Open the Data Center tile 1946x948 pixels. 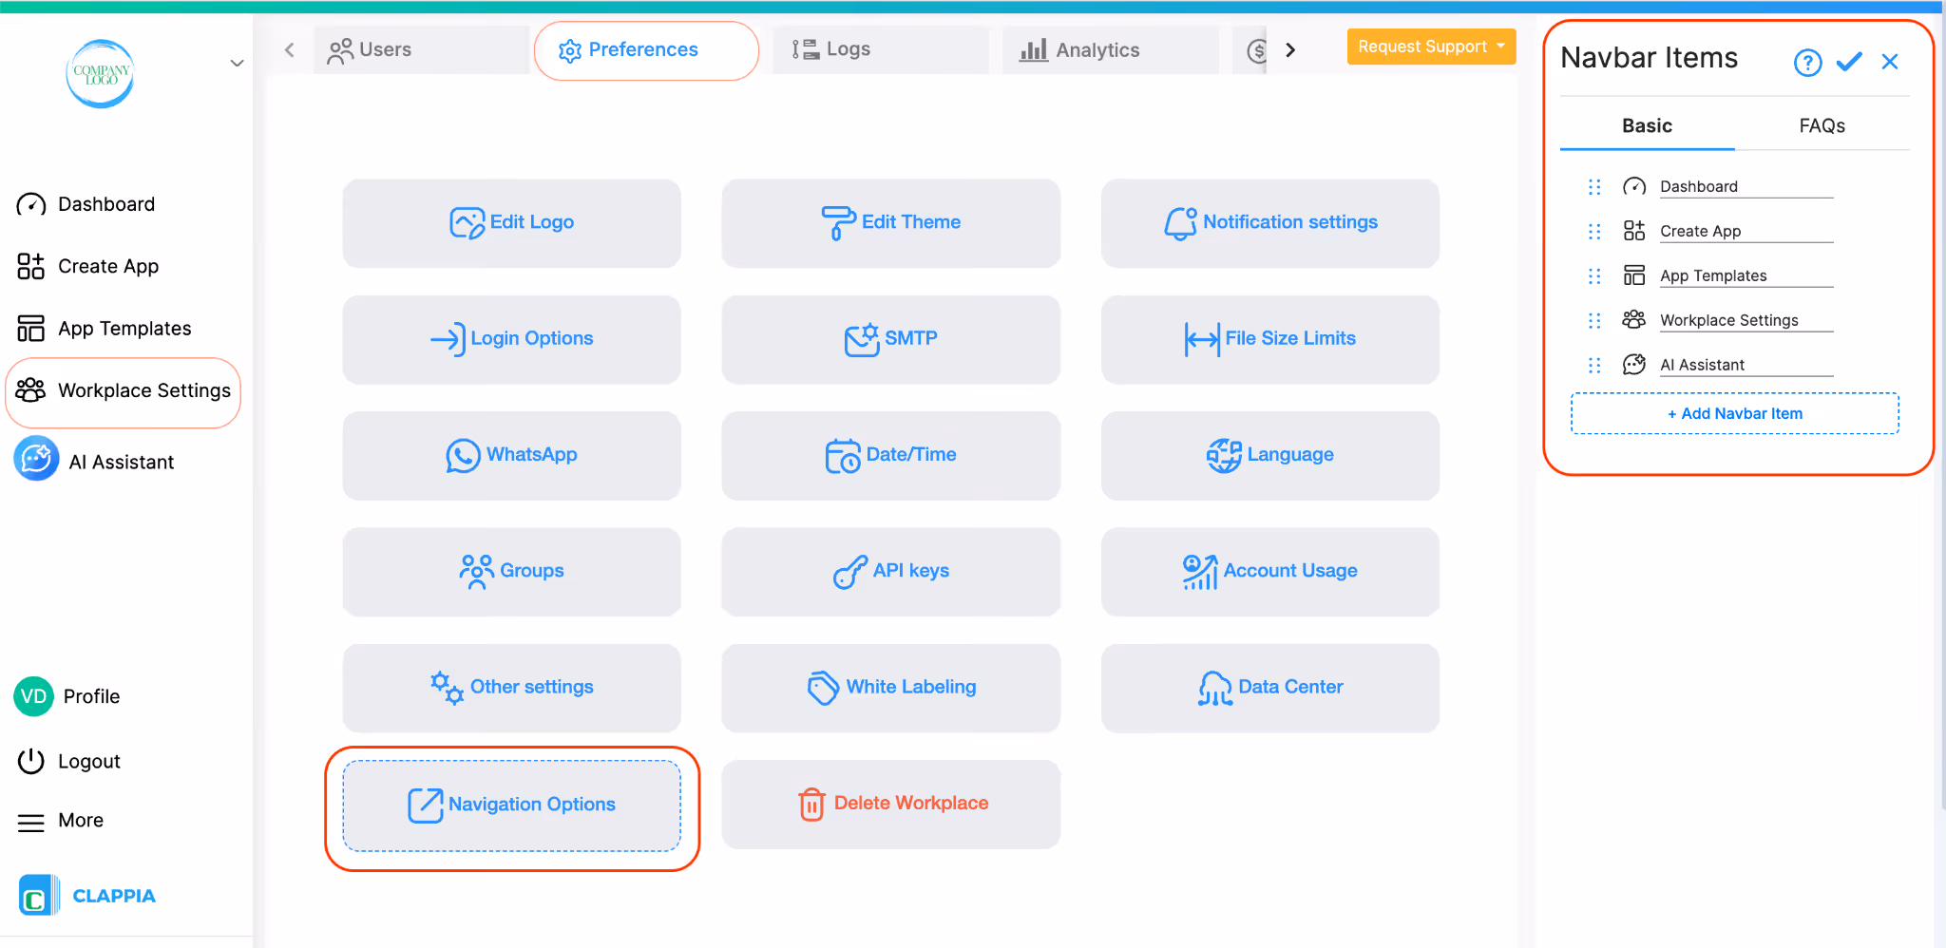coord(1269,688)
